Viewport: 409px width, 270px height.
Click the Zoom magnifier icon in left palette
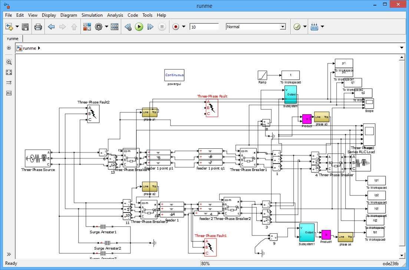click(x=9, y=62)
